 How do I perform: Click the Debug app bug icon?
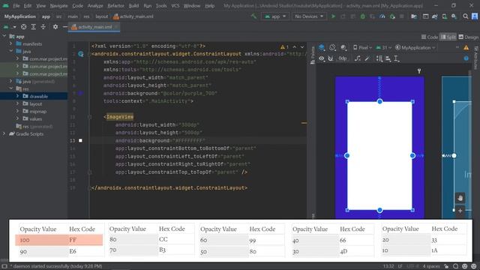click(x=363, y=16)
